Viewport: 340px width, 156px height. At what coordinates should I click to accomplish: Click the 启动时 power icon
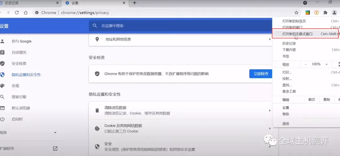(2, 119)
